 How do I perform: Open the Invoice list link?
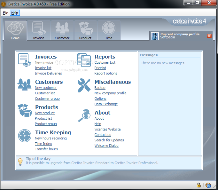43,68
